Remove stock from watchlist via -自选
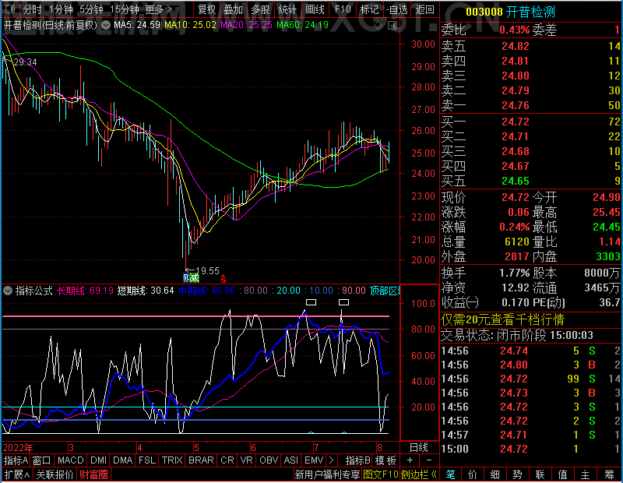The height and width of the screenshot is (483, 623). click(x=397, y=9)
